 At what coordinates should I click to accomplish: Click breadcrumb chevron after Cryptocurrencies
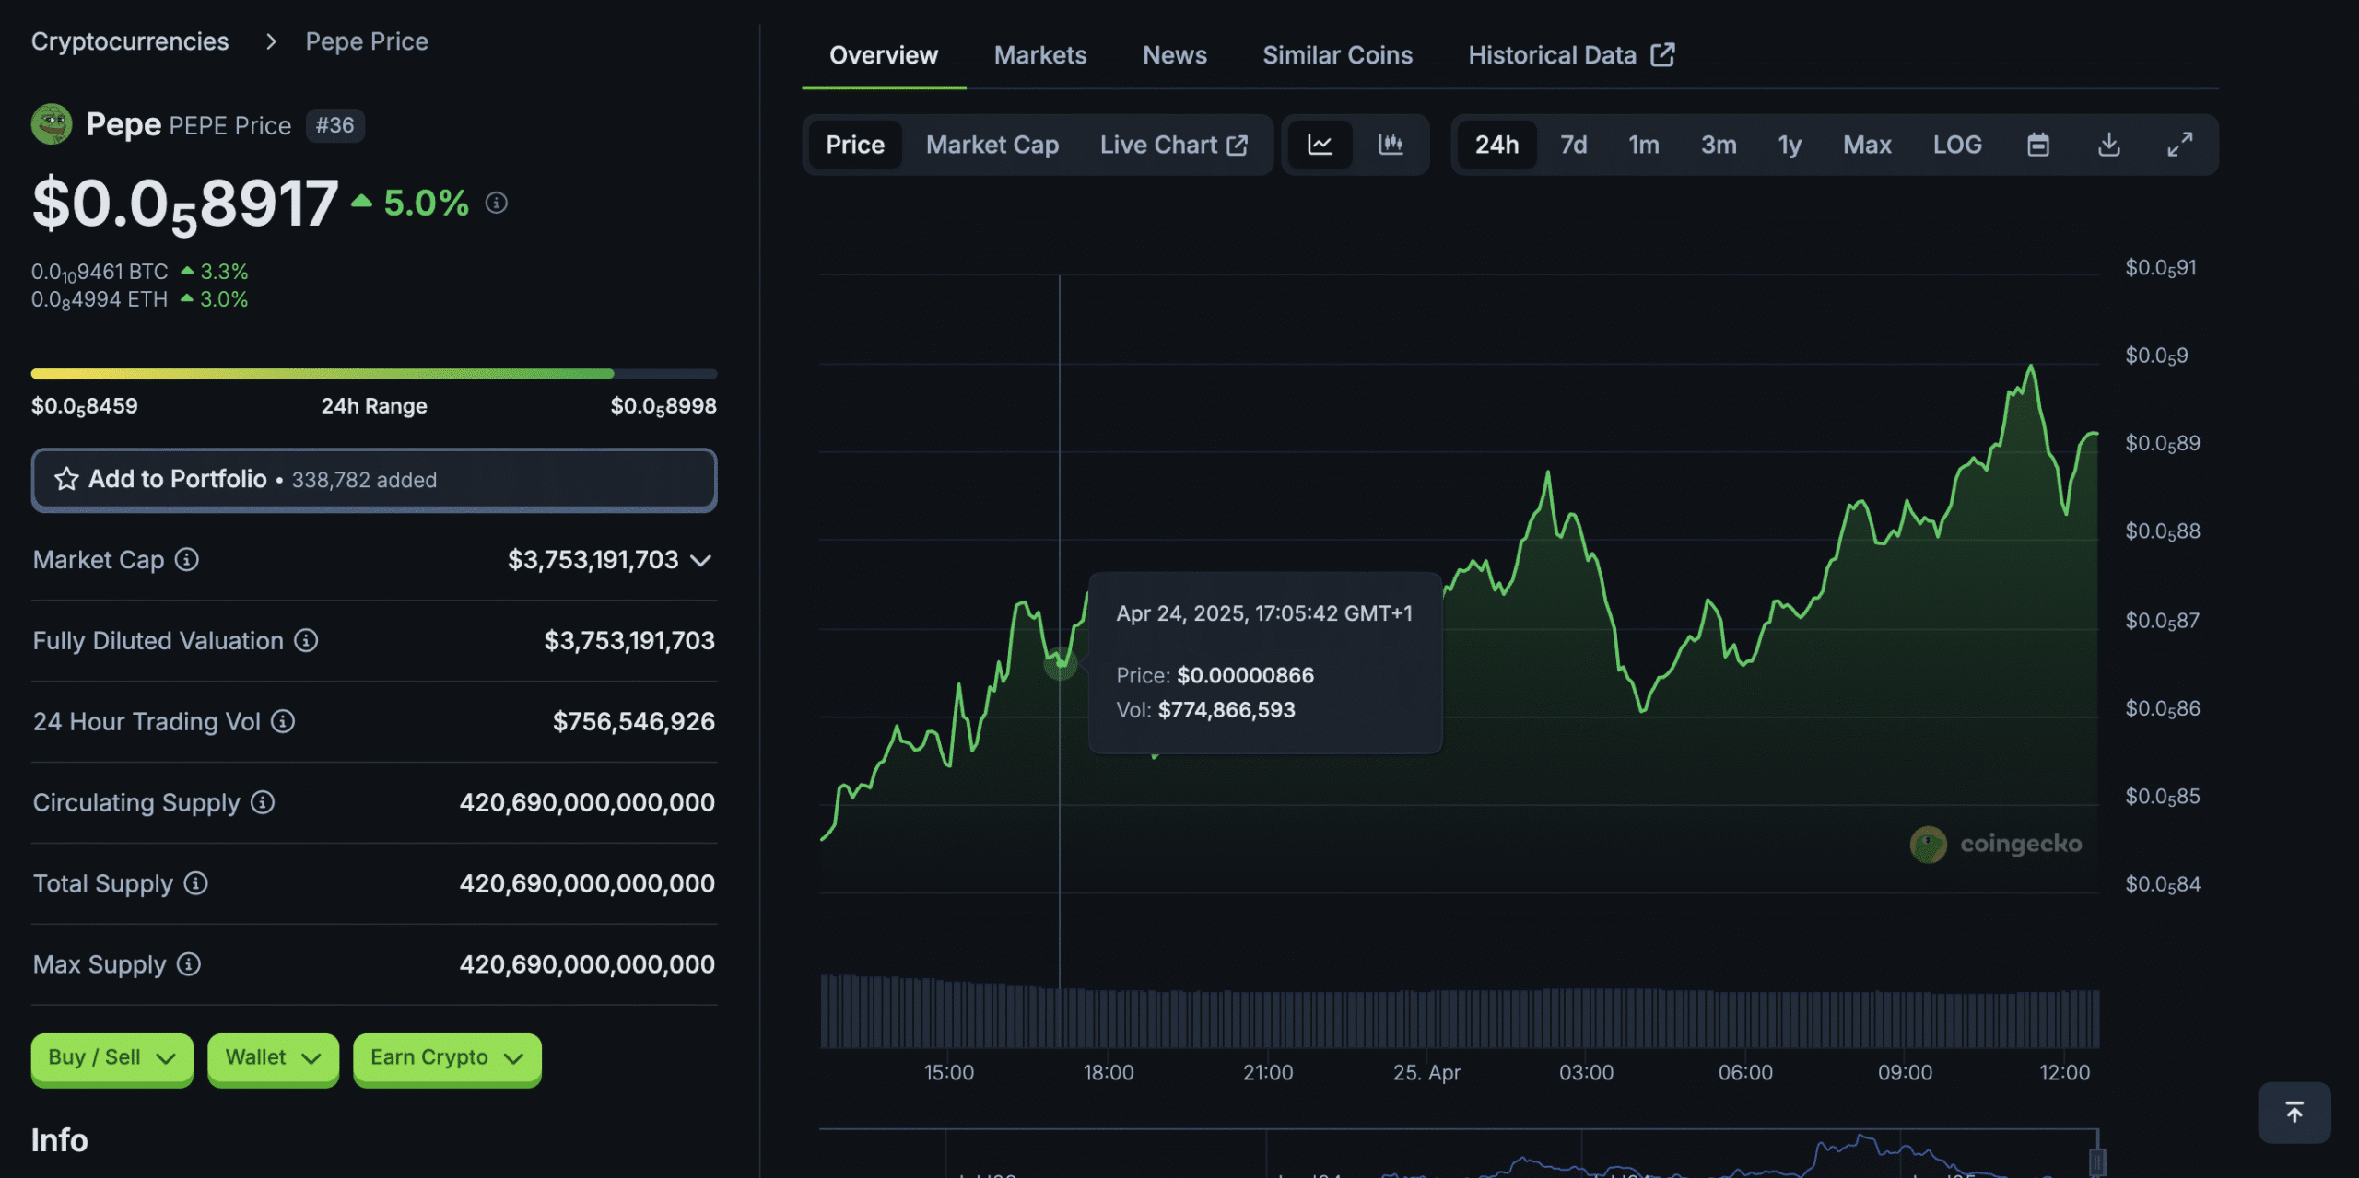tap(271, 41)
